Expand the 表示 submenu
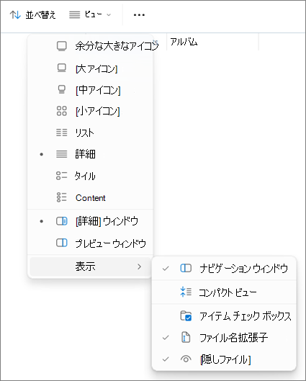This screenshot has height=381, width=306. [x=90, y=266]
